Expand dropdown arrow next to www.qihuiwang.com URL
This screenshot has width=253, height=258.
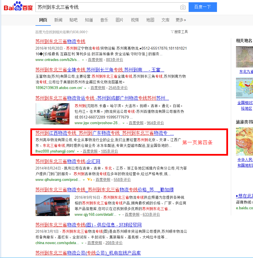click(84, 180)
